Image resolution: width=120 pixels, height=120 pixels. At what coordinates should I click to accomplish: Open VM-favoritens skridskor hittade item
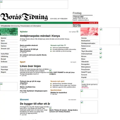pyautogui.click(x=62, y=83)
